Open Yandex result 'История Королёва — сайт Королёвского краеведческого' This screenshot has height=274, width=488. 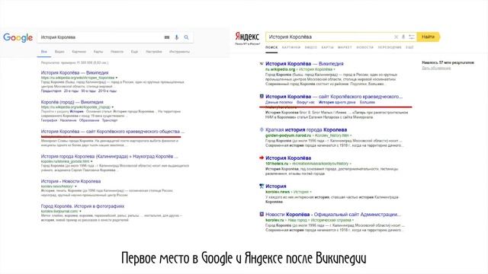[334, 97]
